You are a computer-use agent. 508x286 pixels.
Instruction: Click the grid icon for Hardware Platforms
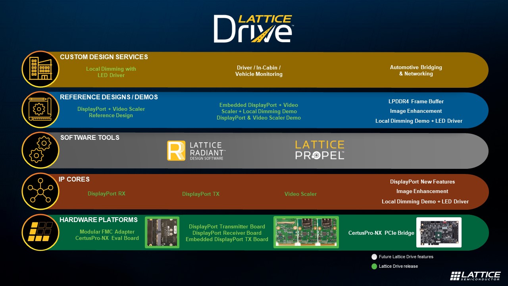pyautogui.click(x=40, y=232)
